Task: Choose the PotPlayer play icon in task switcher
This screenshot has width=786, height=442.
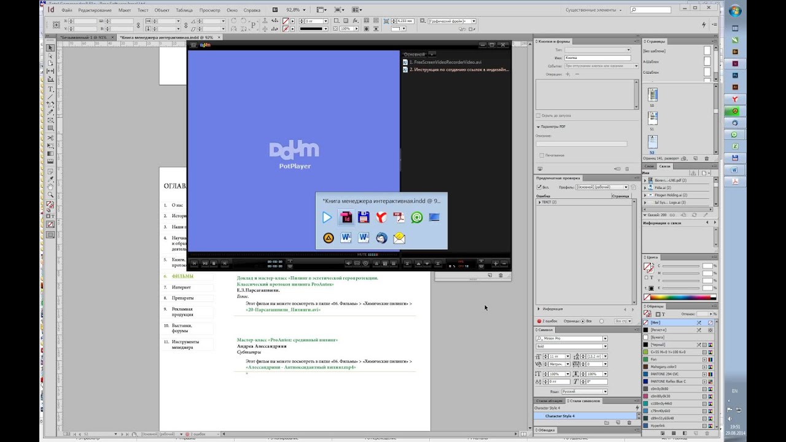Action: click(x=327, y=217)
